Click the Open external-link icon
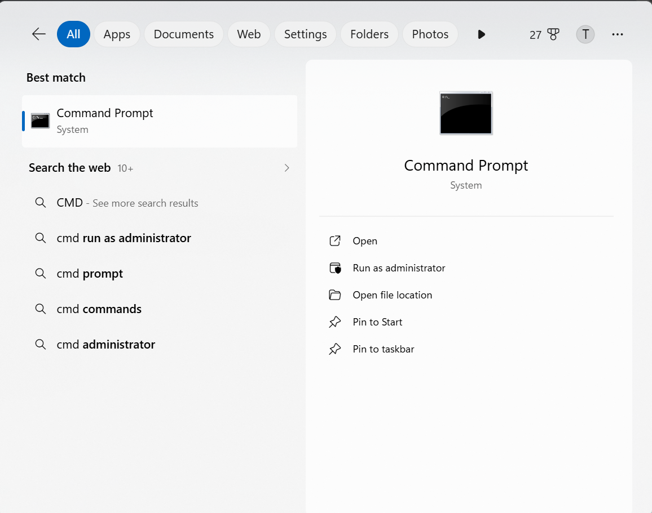 click(334, 240)
